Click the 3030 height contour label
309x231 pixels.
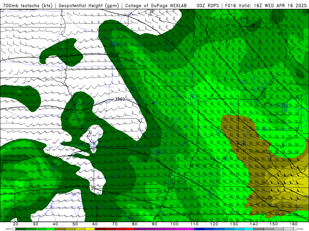[x=113, y=56]
